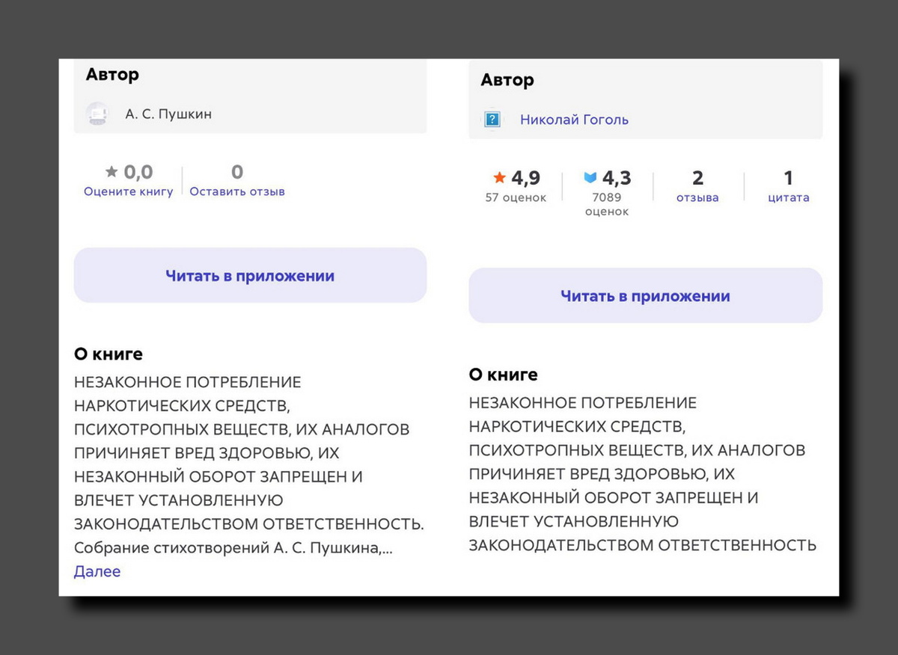898x655 pixels.
Task: Click "Оставить отзыв" to leave a review
Action: click(x=236, y=191)
